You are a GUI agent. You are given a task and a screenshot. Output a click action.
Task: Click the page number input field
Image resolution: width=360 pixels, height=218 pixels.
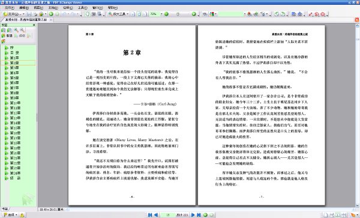pyautogui.click(x=167, y=215)
